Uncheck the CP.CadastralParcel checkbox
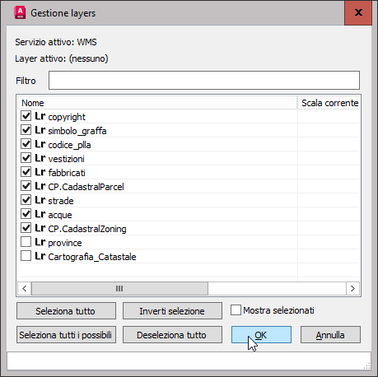 pos(26,186)
